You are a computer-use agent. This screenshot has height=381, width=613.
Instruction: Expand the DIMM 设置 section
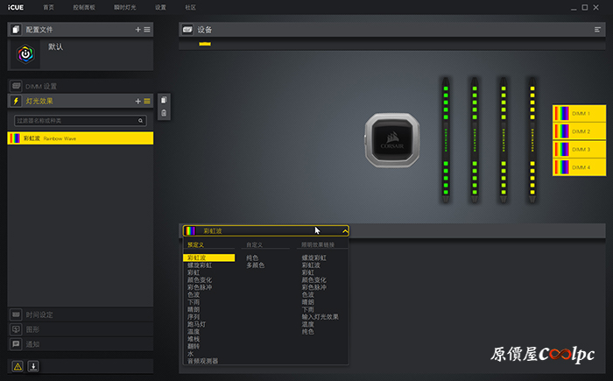81,86
